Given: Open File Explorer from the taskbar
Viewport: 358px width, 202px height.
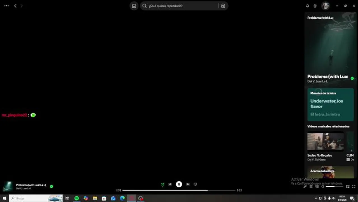Looking at the screenshot, I should click(95, 198).
